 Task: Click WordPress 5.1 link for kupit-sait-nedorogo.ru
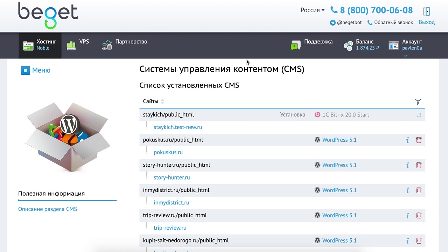click(339, 240)
